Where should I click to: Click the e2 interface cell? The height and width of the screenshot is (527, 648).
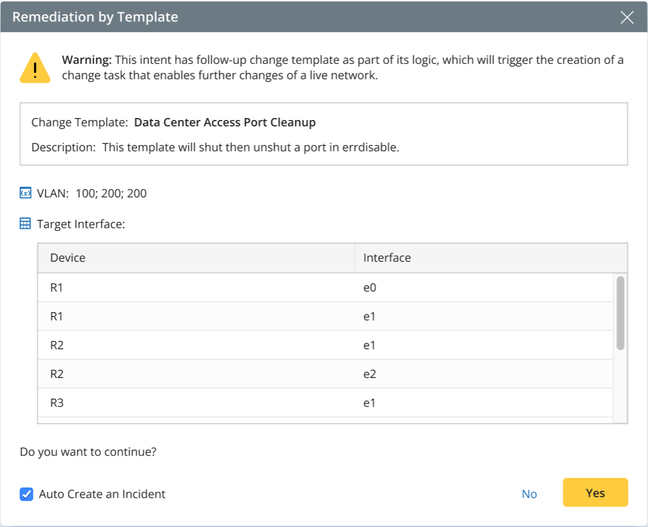pos(369,374)
